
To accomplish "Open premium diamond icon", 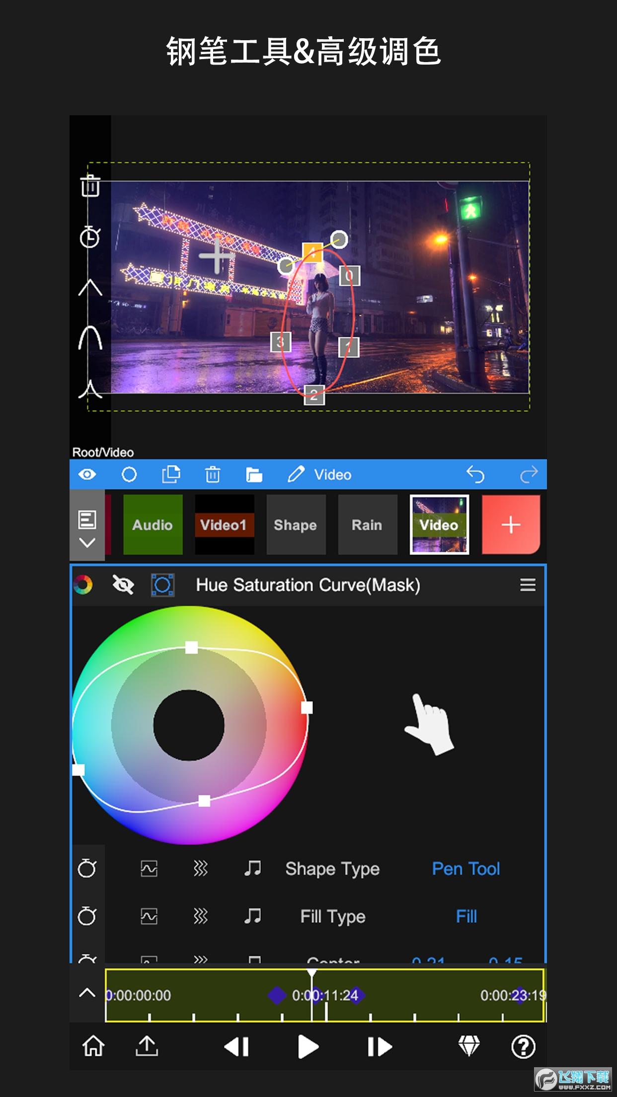I will click(x=468, y=1046).
